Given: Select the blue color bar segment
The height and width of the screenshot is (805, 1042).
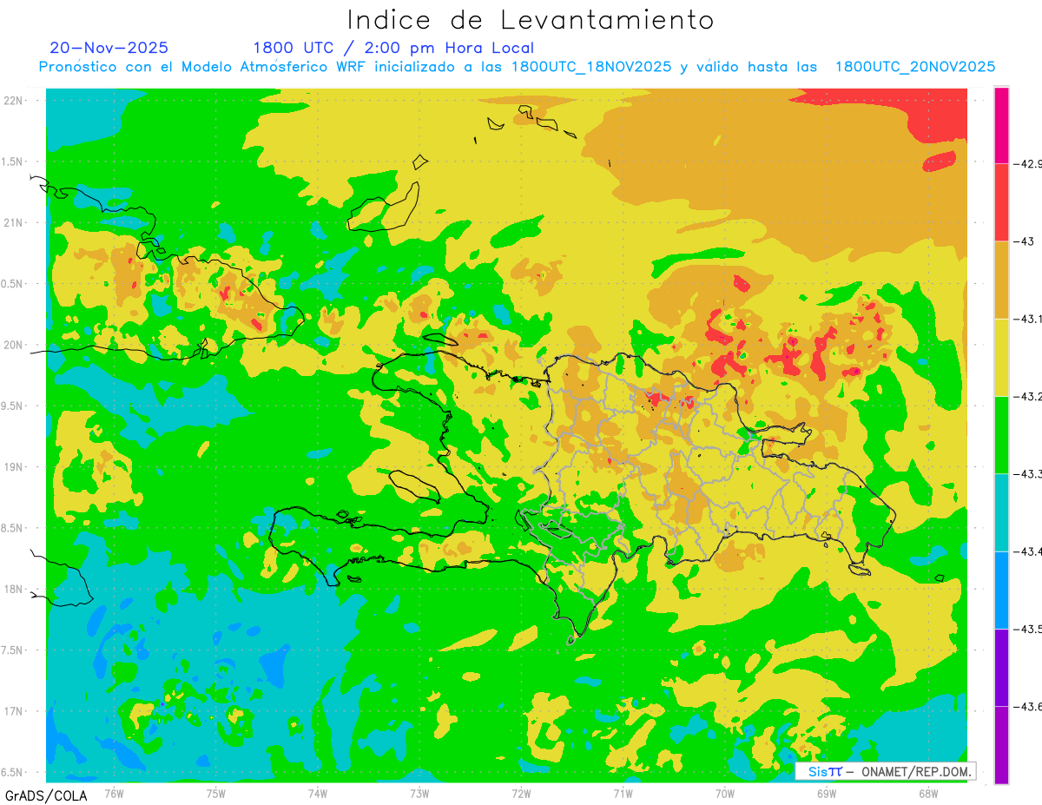Looking at the screenshot, I should pyautogui.click(x=1001, y=590).
